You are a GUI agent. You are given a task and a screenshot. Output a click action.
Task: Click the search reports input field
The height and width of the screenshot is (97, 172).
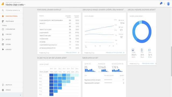(x=13, y=10)
